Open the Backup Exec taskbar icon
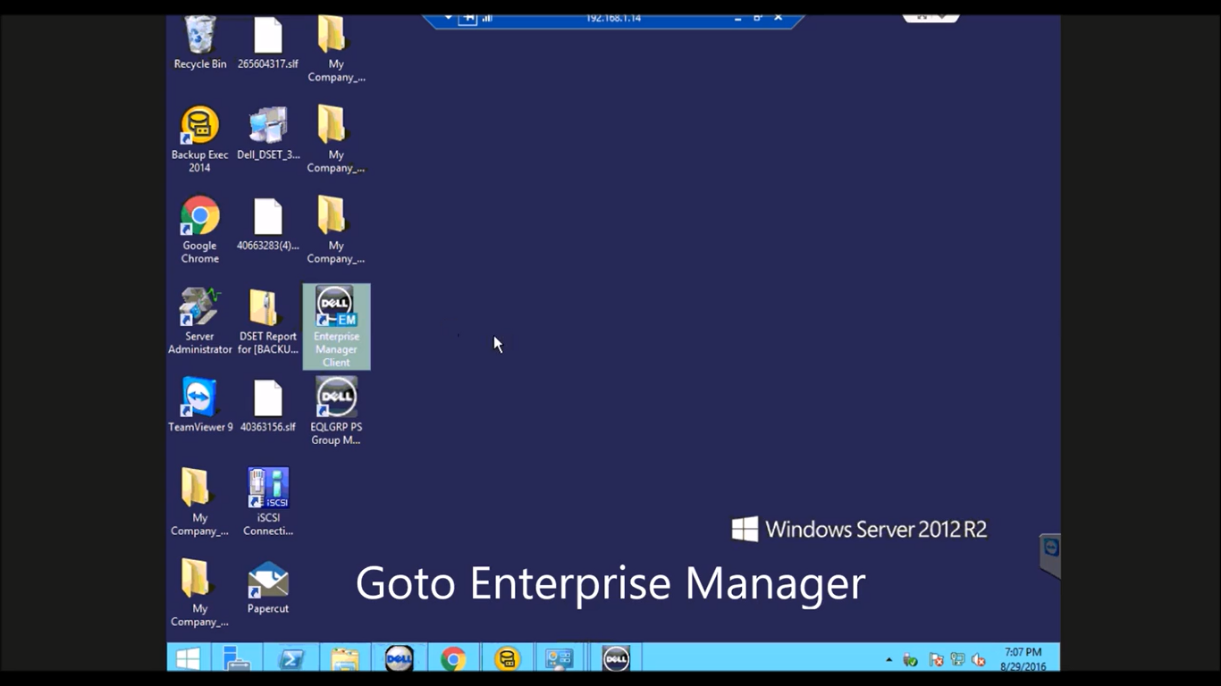The image size is (1221, 686). tap(507, 658)
